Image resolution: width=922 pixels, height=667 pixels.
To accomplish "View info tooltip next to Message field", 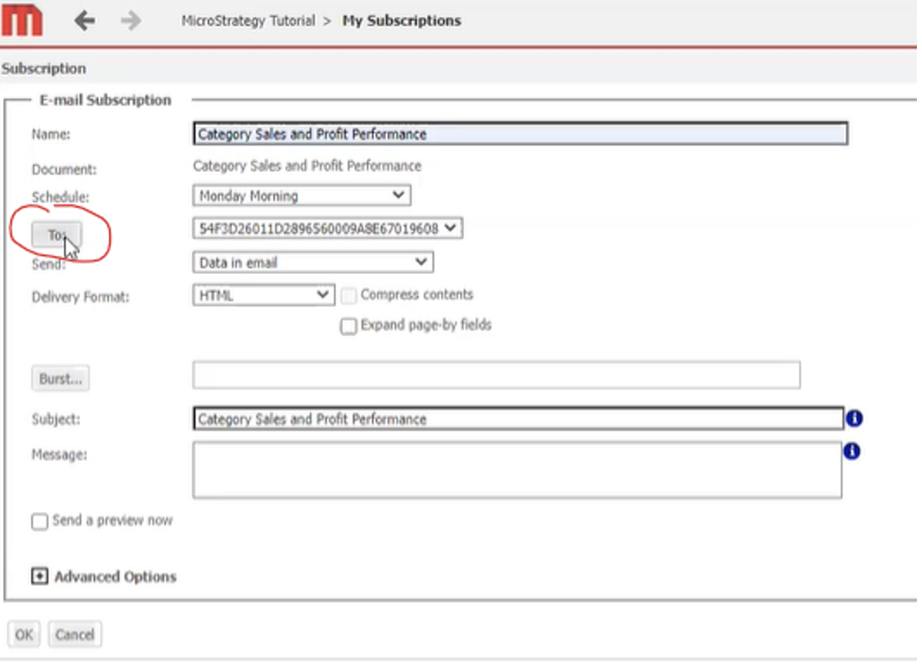I will coord(853,451).
